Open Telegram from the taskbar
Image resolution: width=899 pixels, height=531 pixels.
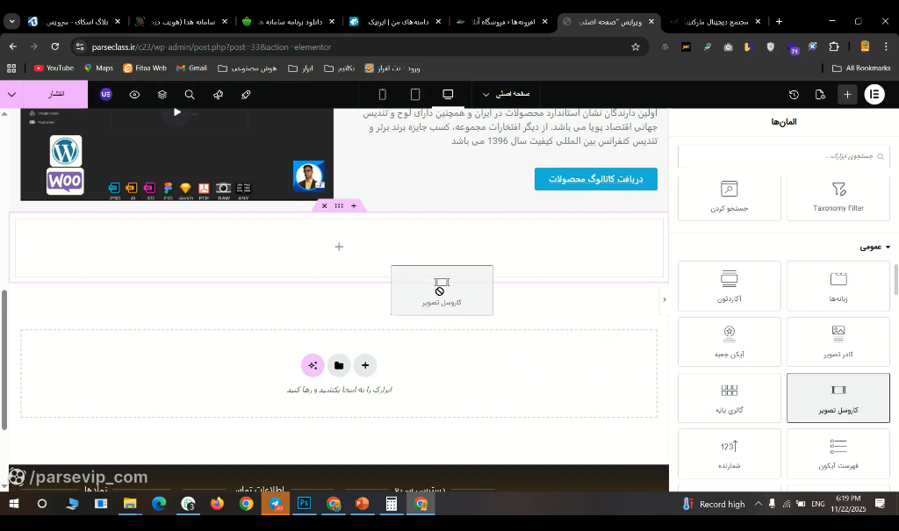tap(275, 504)
